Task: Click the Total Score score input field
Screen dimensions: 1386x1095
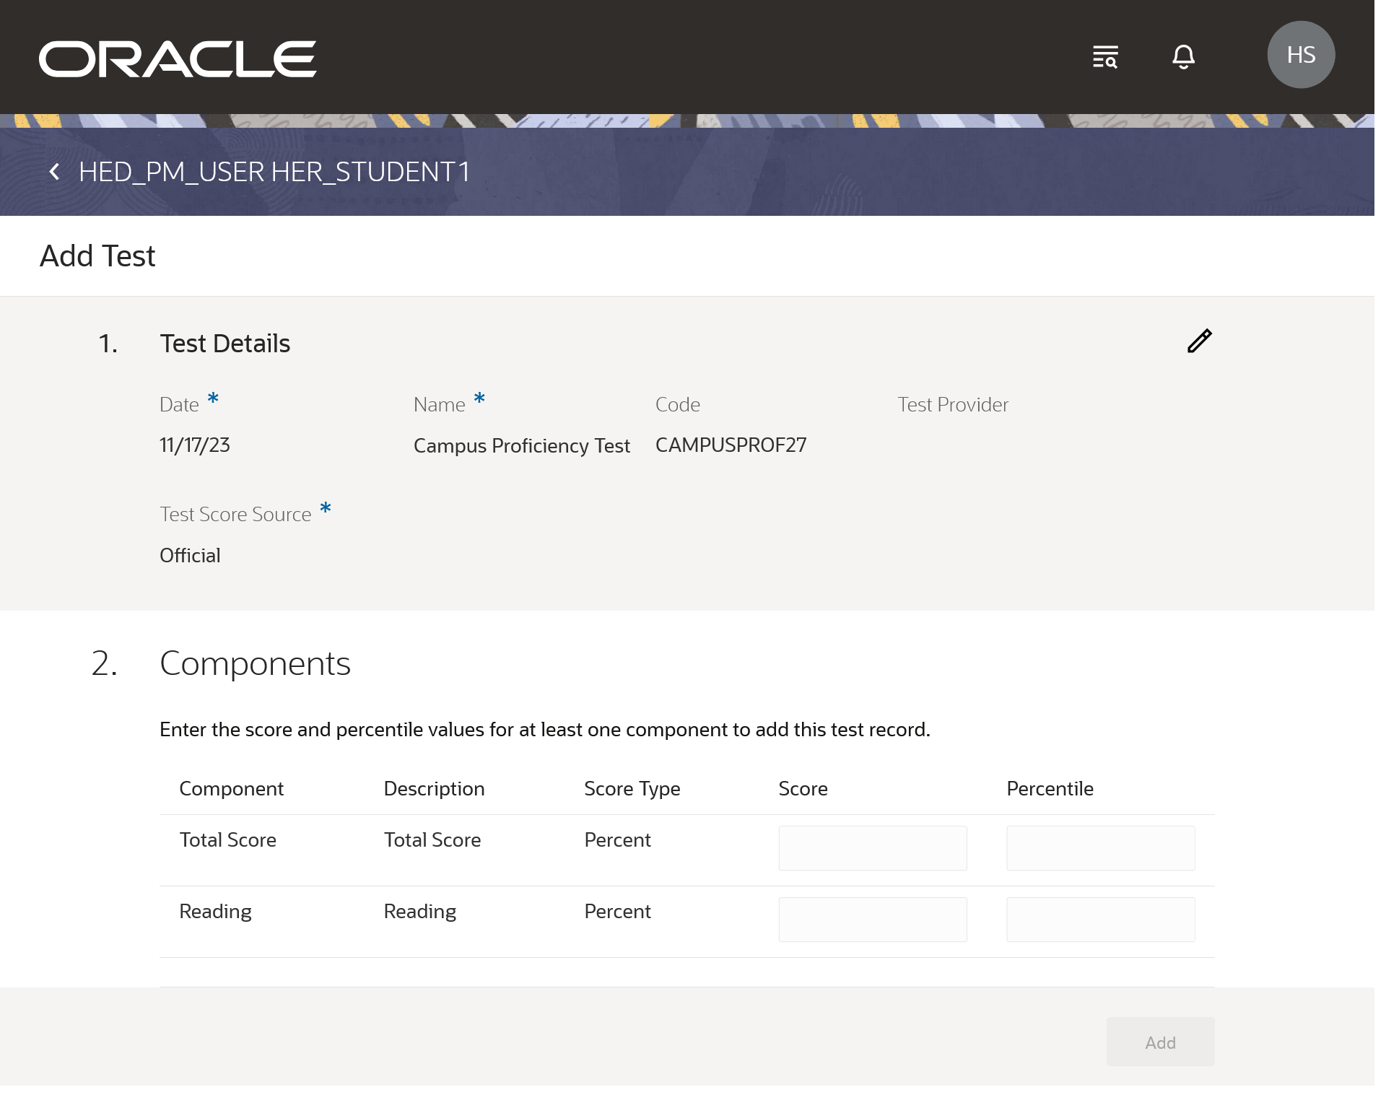Action: [872, 848]
